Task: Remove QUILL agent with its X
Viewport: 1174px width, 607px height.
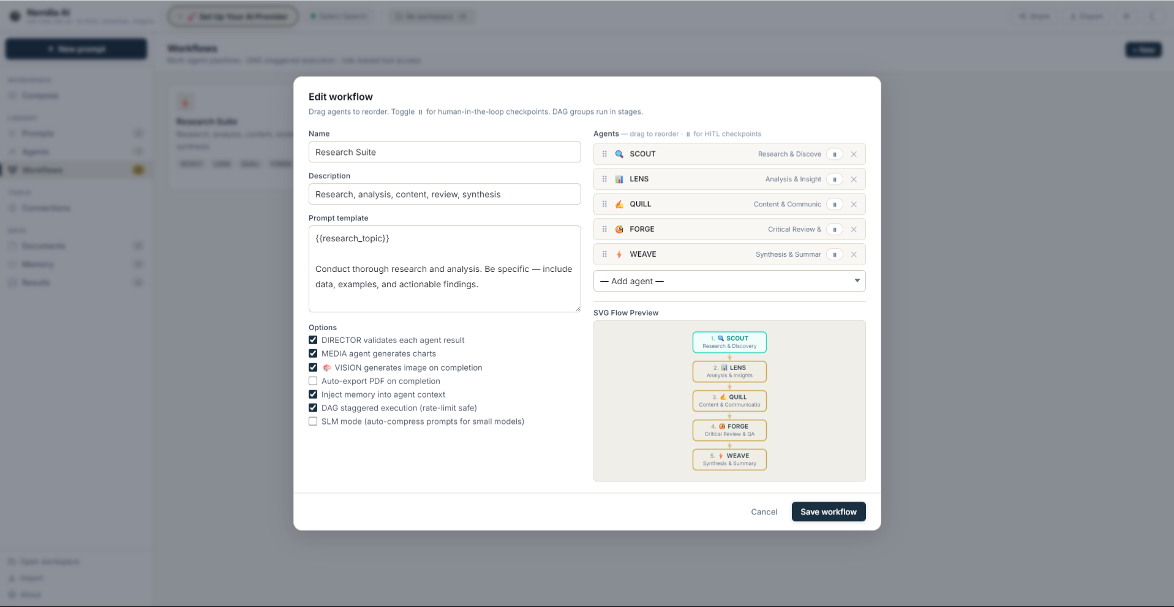Action: (x=854, y=205)
